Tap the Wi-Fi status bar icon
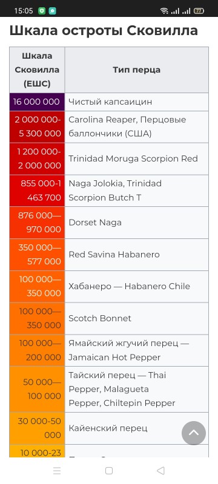 coord(164,11)
